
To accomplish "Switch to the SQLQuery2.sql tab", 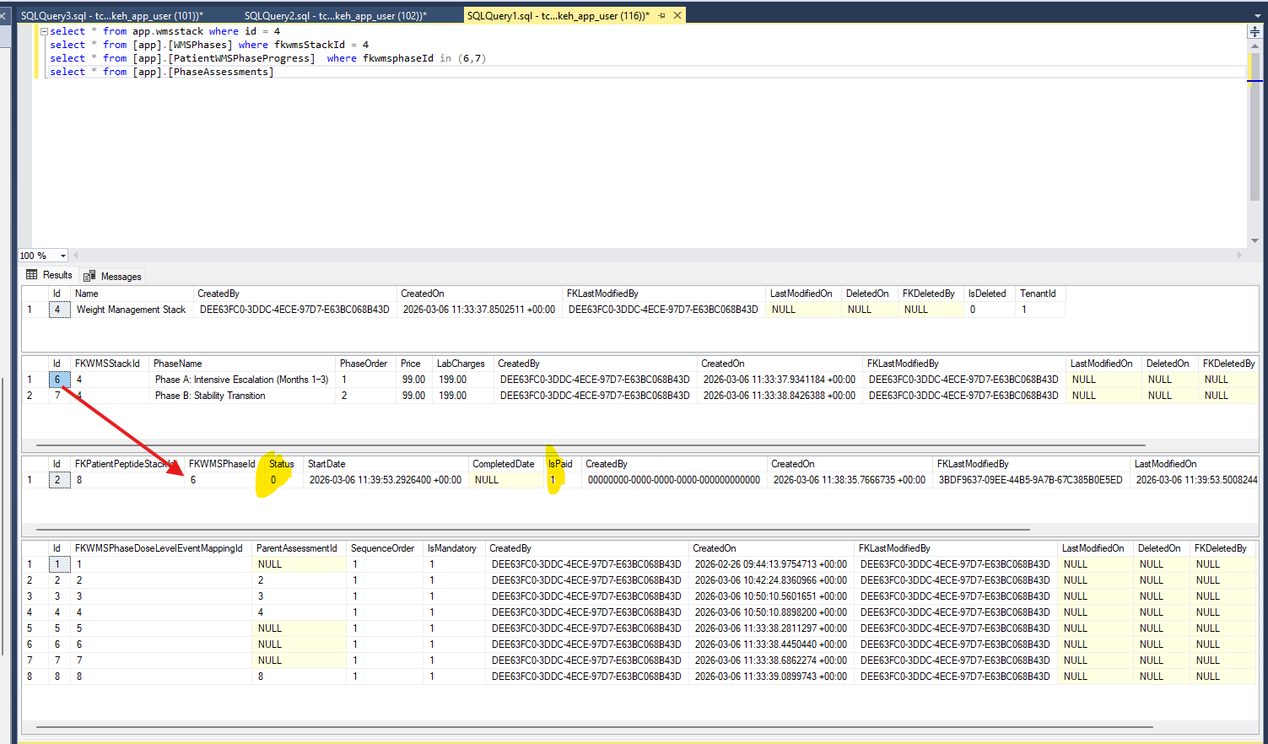I will tap(335, 16).
